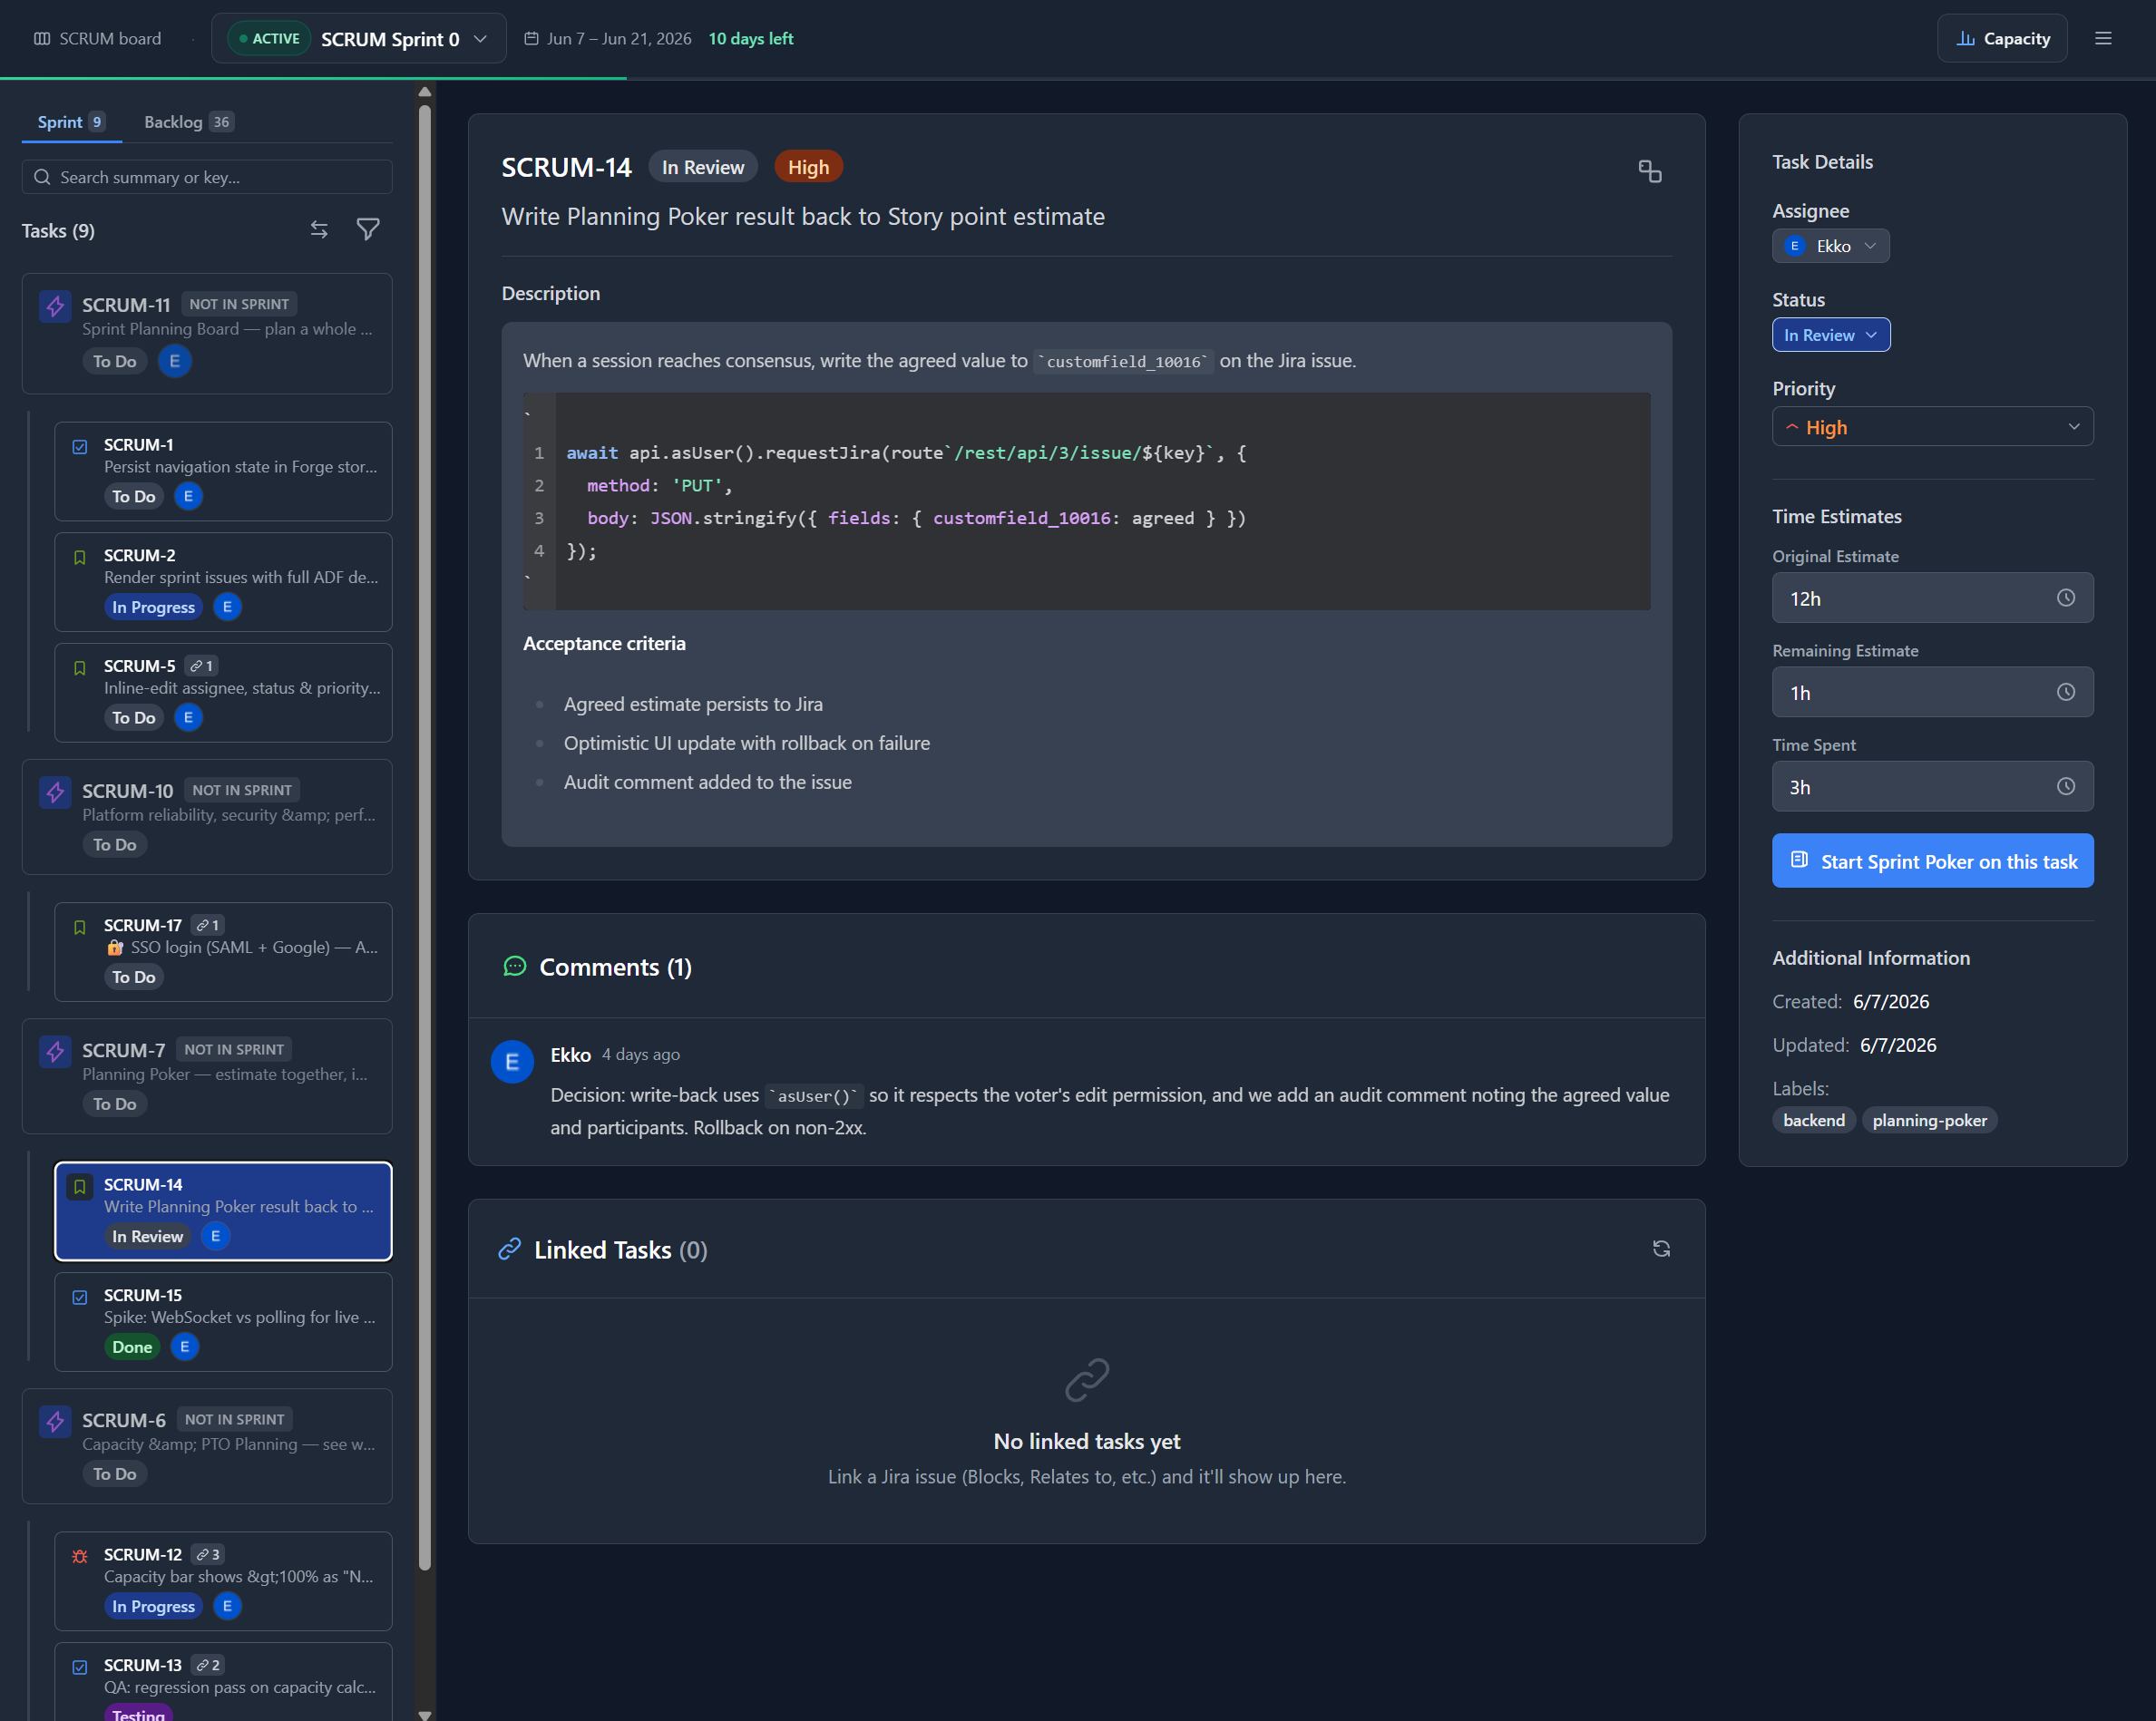
Task: Click the bug icon on SCRUM-12
Action: coord(80,1556)
